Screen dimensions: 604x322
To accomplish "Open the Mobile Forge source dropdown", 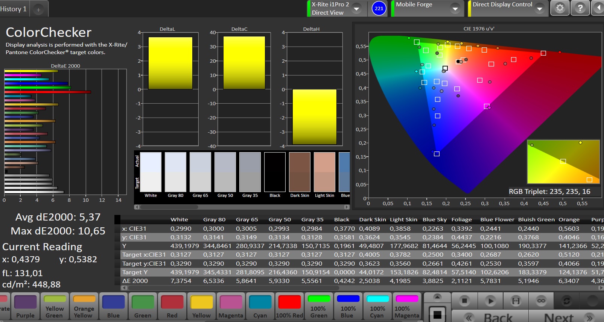I will pos(455,8).
